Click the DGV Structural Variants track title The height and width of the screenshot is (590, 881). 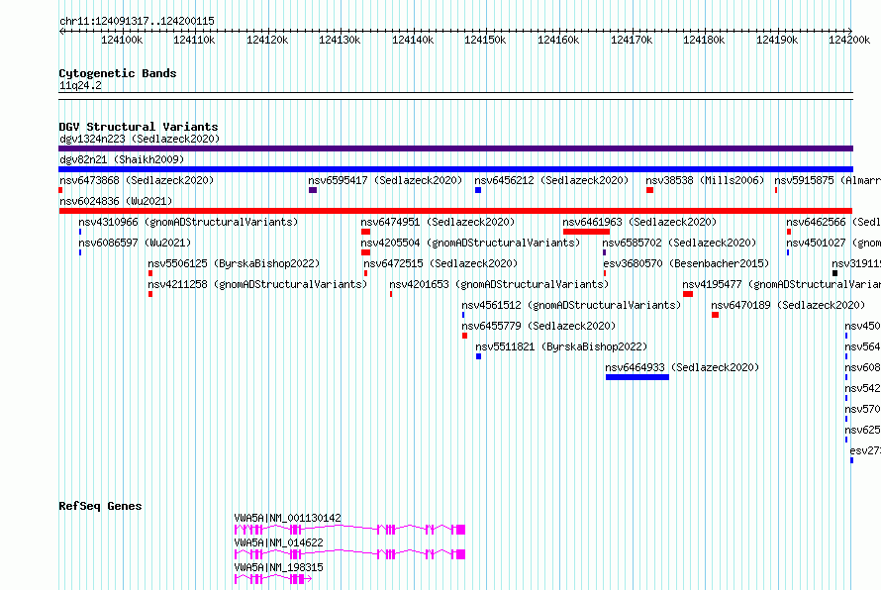[139, 127]
